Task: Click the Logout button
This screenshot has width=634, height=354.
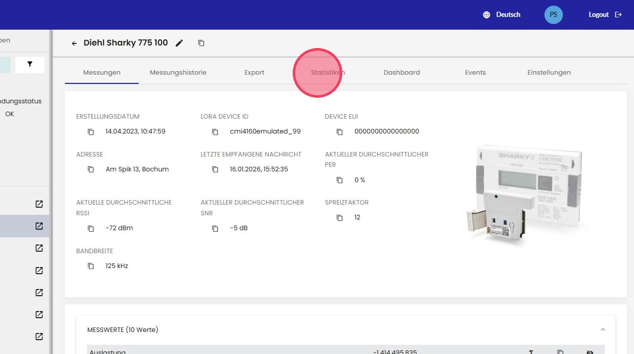Action: (605, 15)
